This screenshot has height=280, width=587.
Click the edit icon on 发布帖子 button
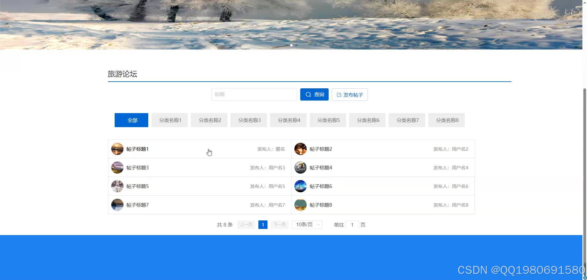339,94
